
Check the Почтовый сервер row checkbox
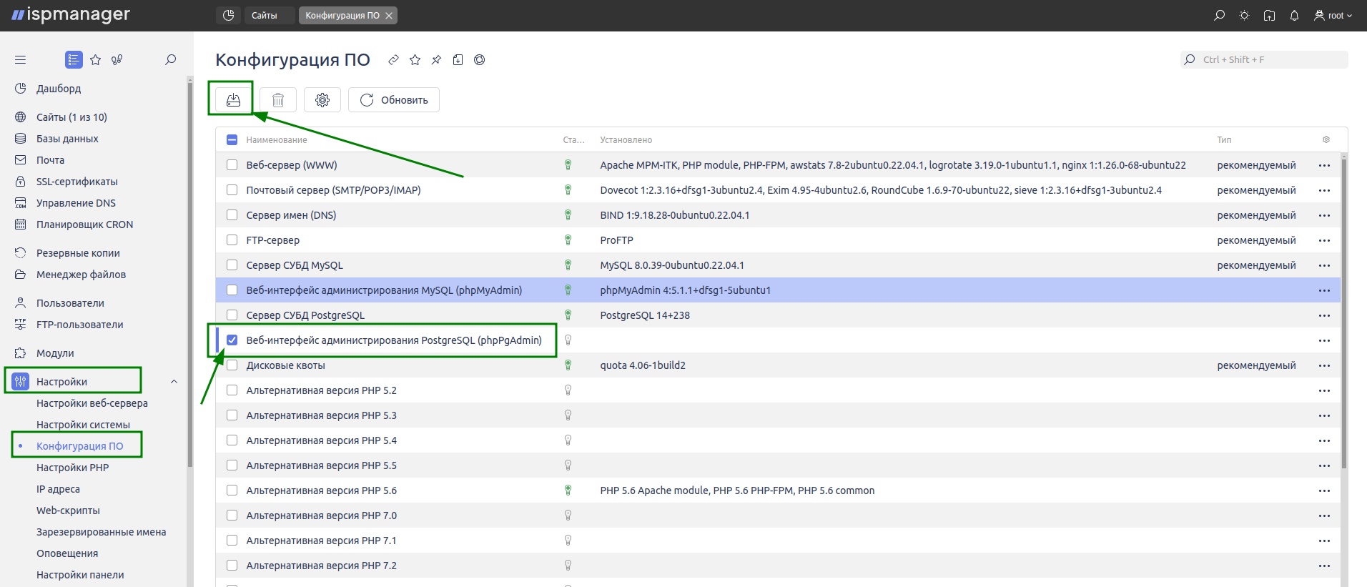pos(232,190)
